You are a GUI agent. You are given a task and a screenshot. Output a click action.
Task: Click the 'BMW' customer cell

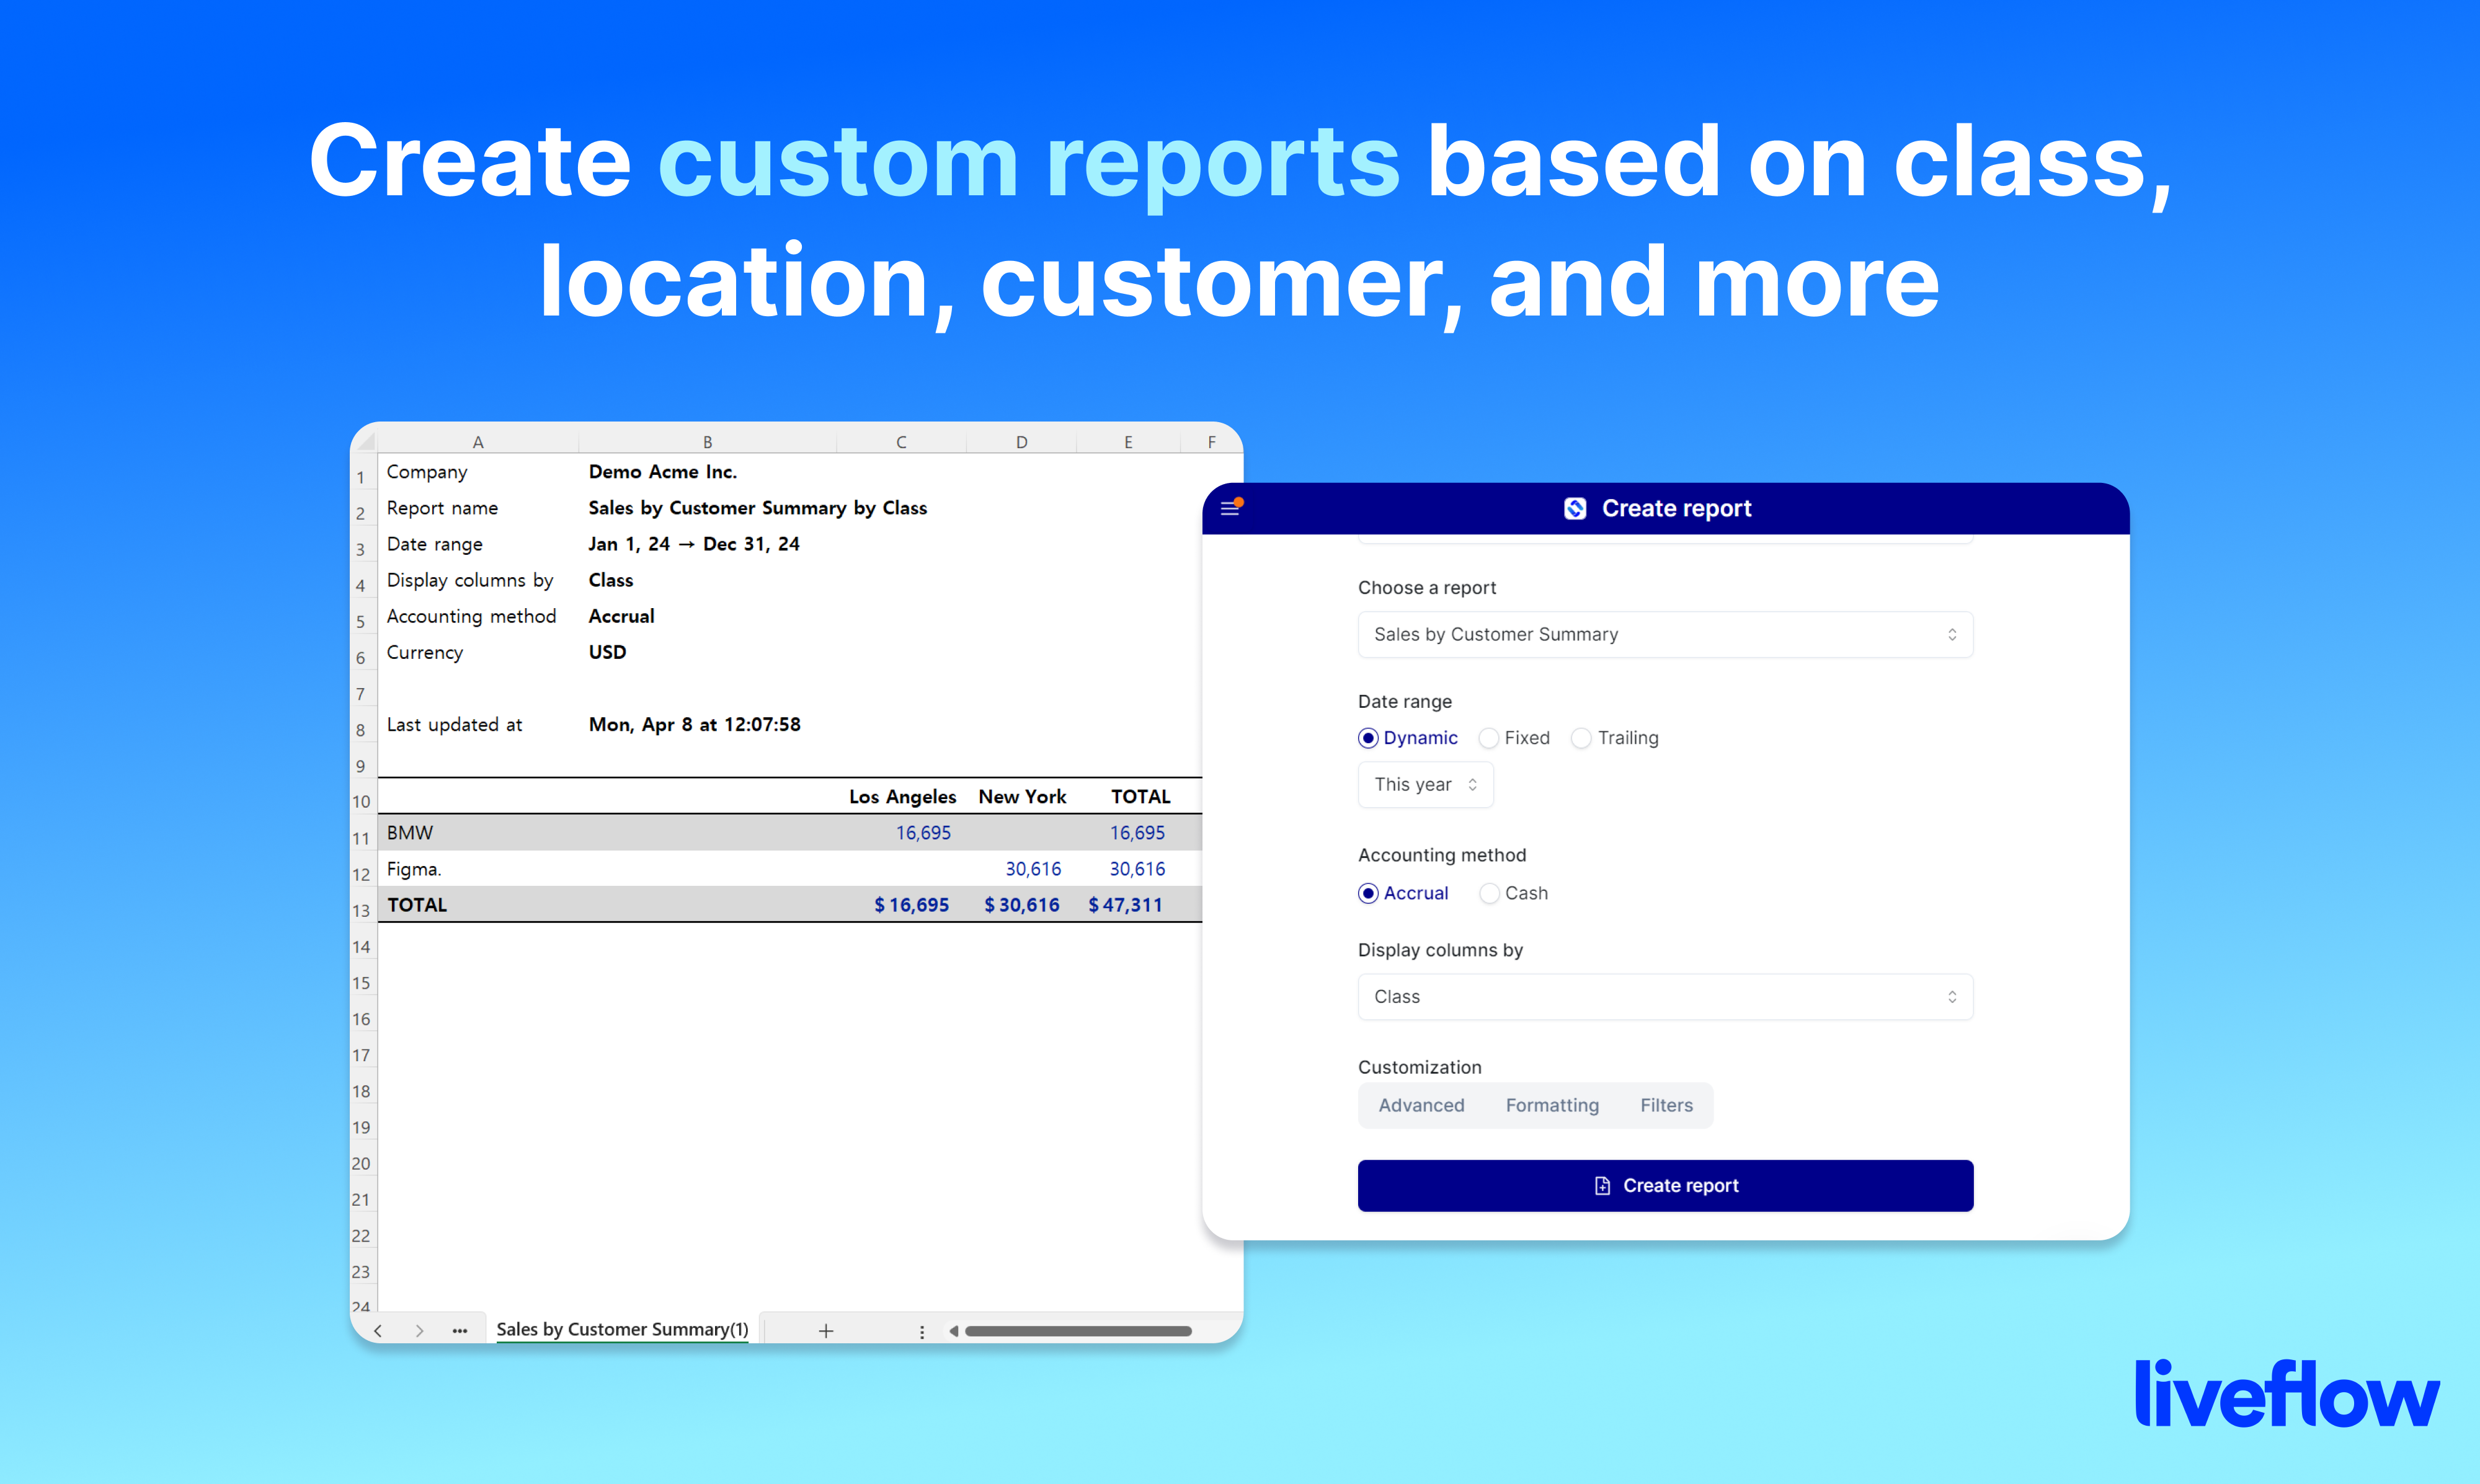click(410, 832)
